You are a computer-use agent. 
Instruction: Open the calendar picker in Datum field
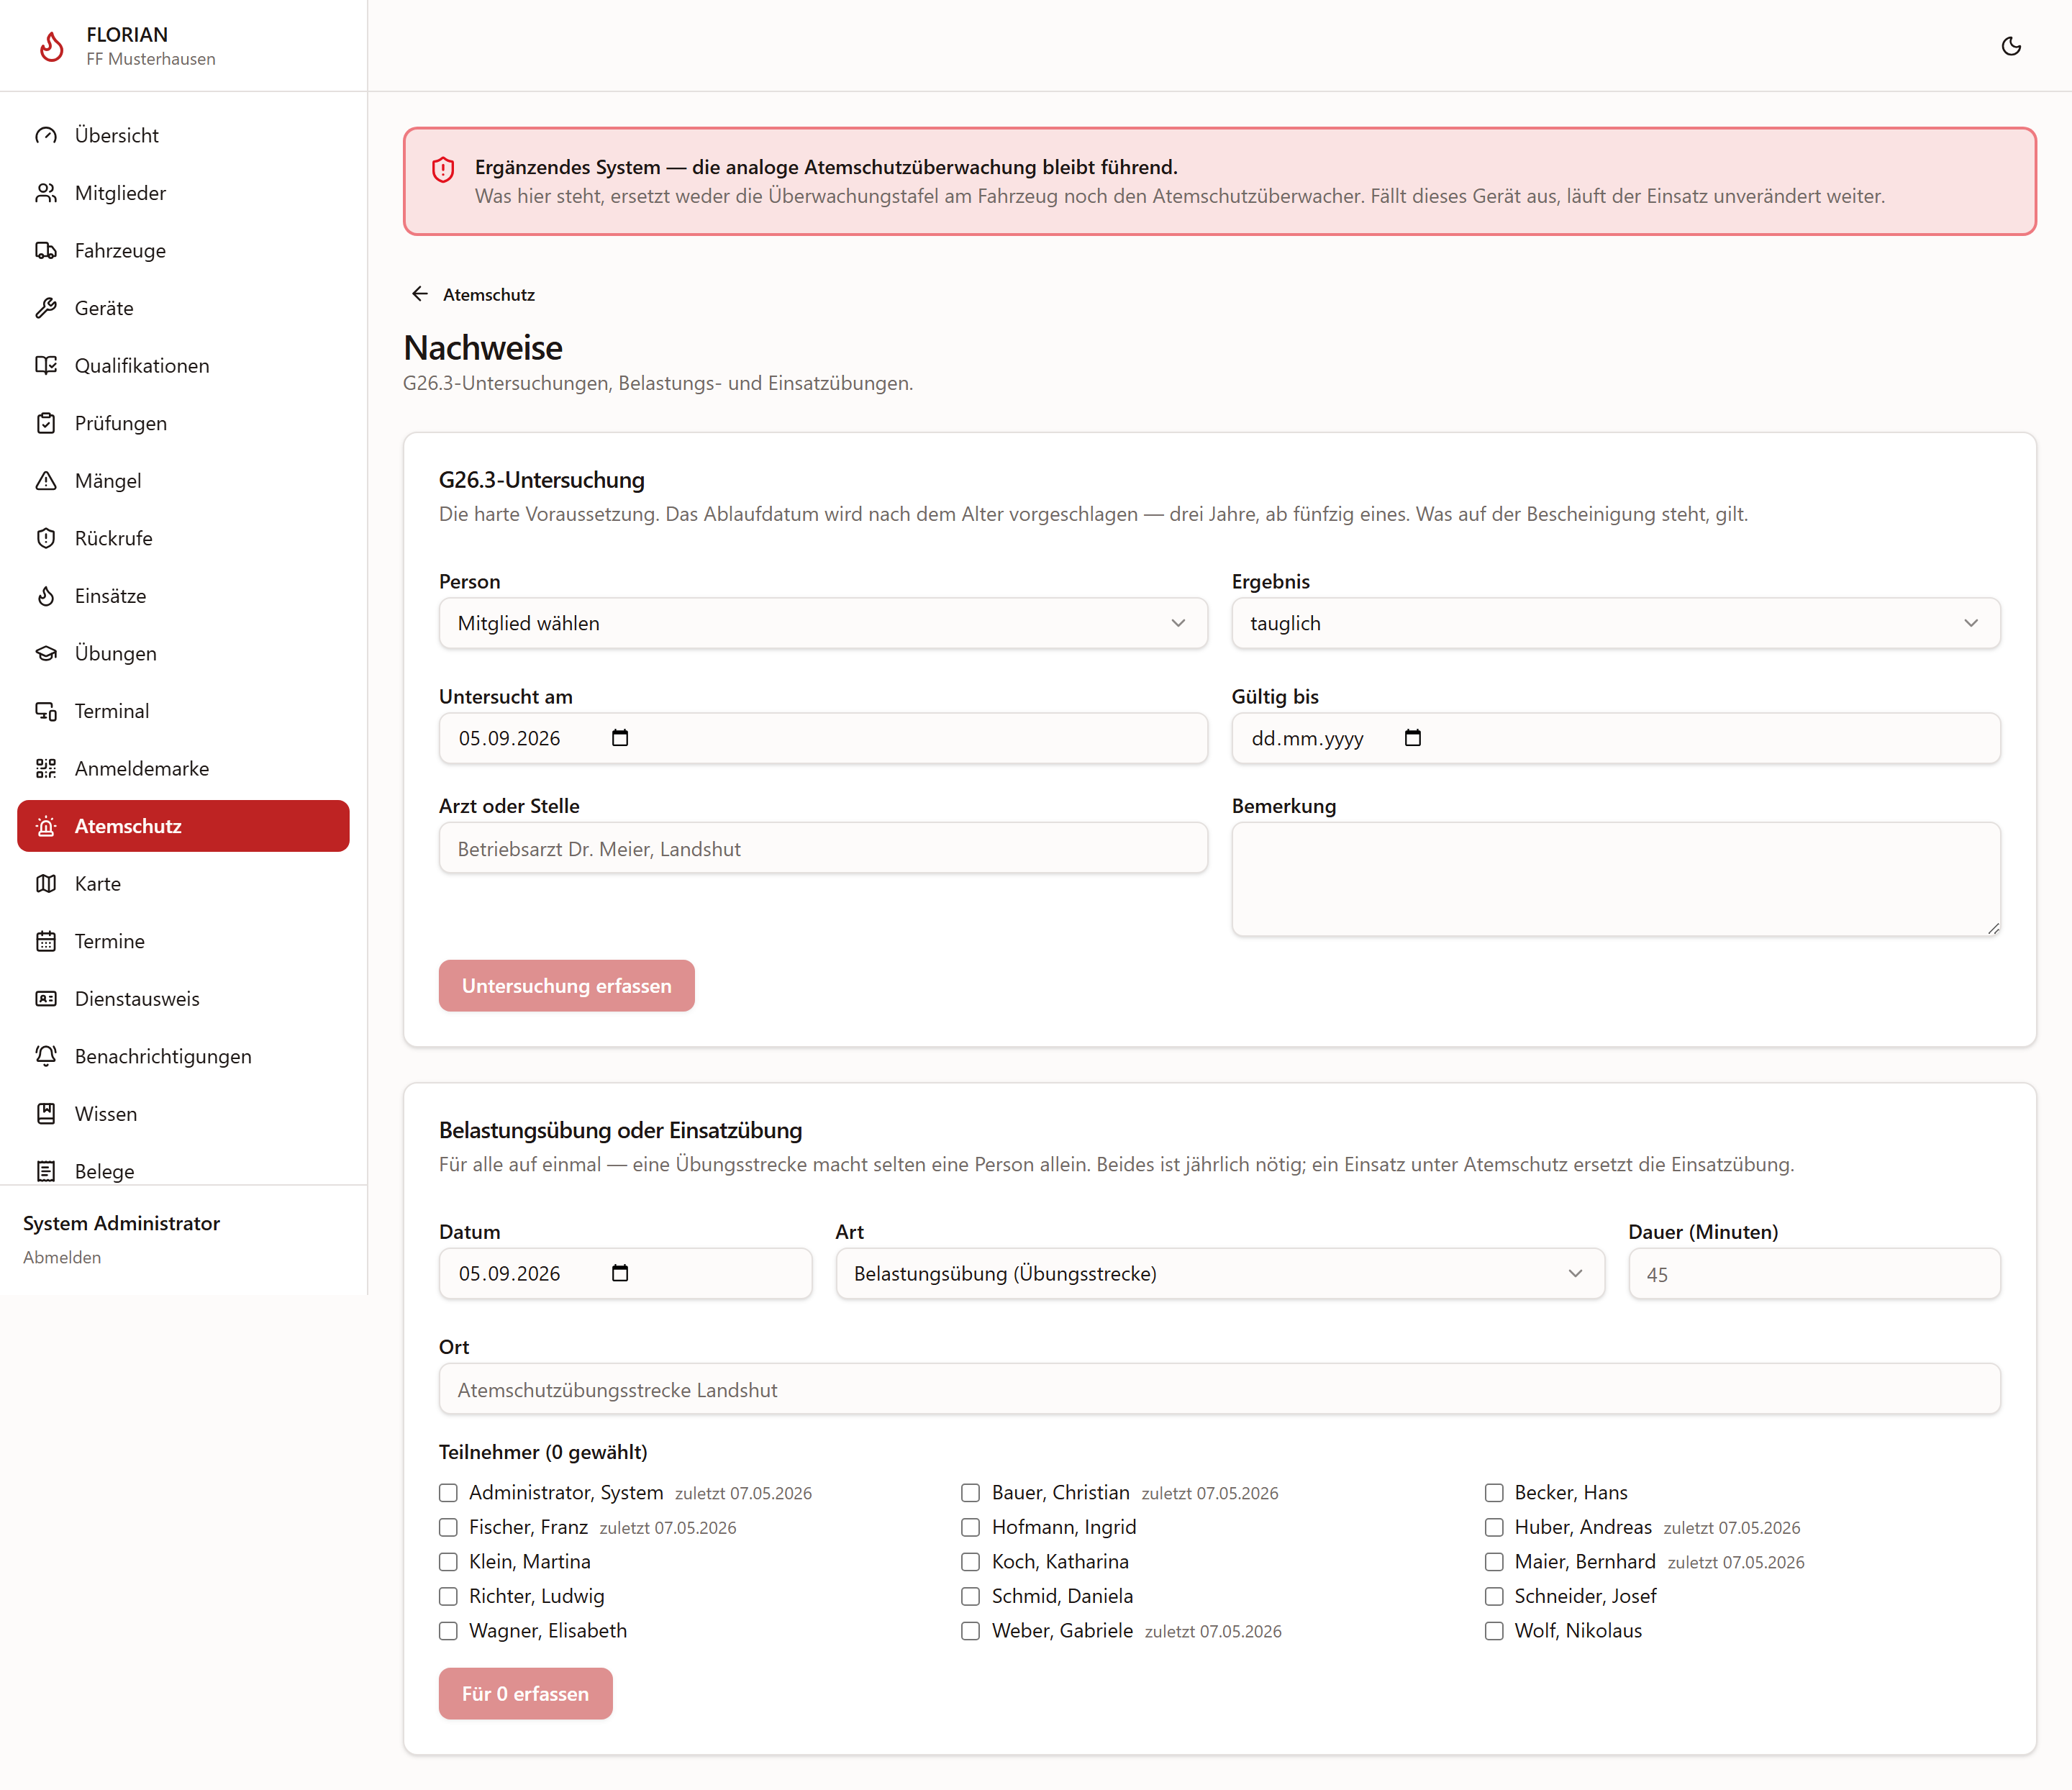point(620,1273)
